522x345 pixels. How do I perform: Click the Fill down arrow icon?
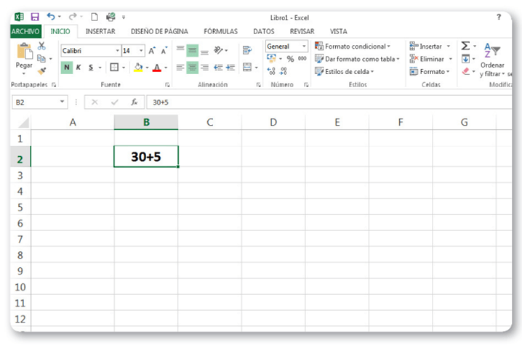click(x=465, y=59)
